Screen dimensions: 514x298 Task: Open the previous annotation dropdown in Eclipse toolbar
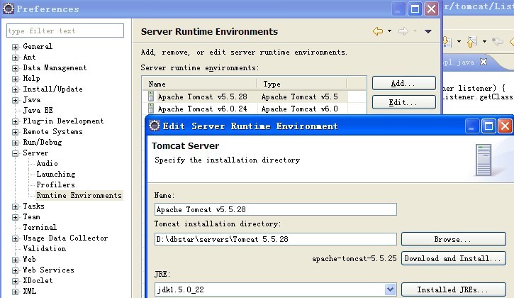pyautogui.click(x=484, y=42)
